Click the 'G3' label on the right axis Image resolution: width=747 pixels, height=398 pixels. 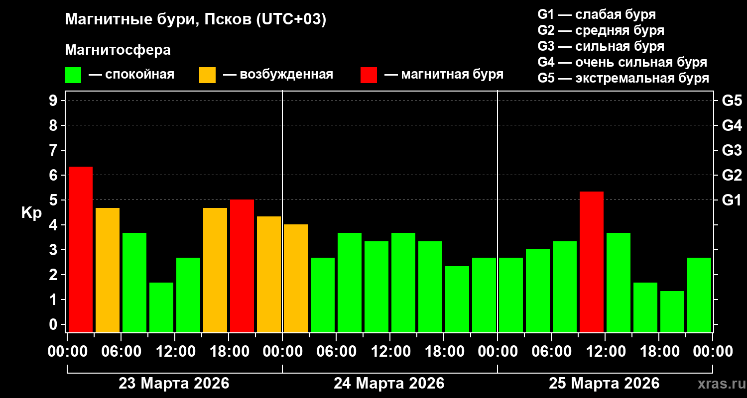click(x=732, y=150)
